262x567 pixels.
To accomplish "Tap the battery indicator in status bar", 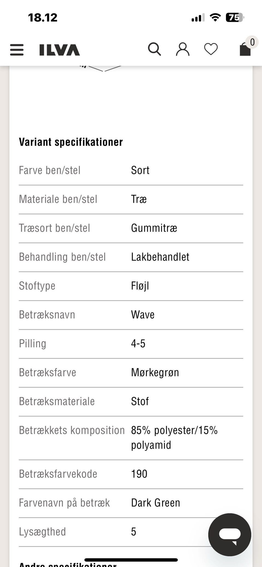I will (x=234, y=18).
